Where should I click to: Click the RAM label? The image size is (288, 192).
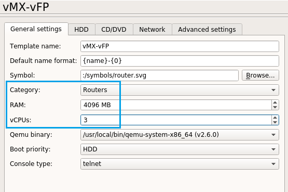click(x=18, y=105)
